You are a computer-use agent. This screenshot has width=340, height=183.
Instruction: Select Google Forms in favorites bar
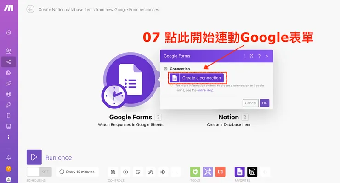tap(239, 172)
